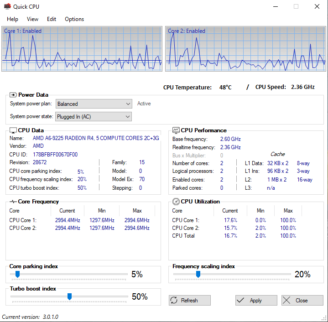Click the Core Frequency pulse icon
The width and height of the screenshot is (328, 322).
pos(13,202)
